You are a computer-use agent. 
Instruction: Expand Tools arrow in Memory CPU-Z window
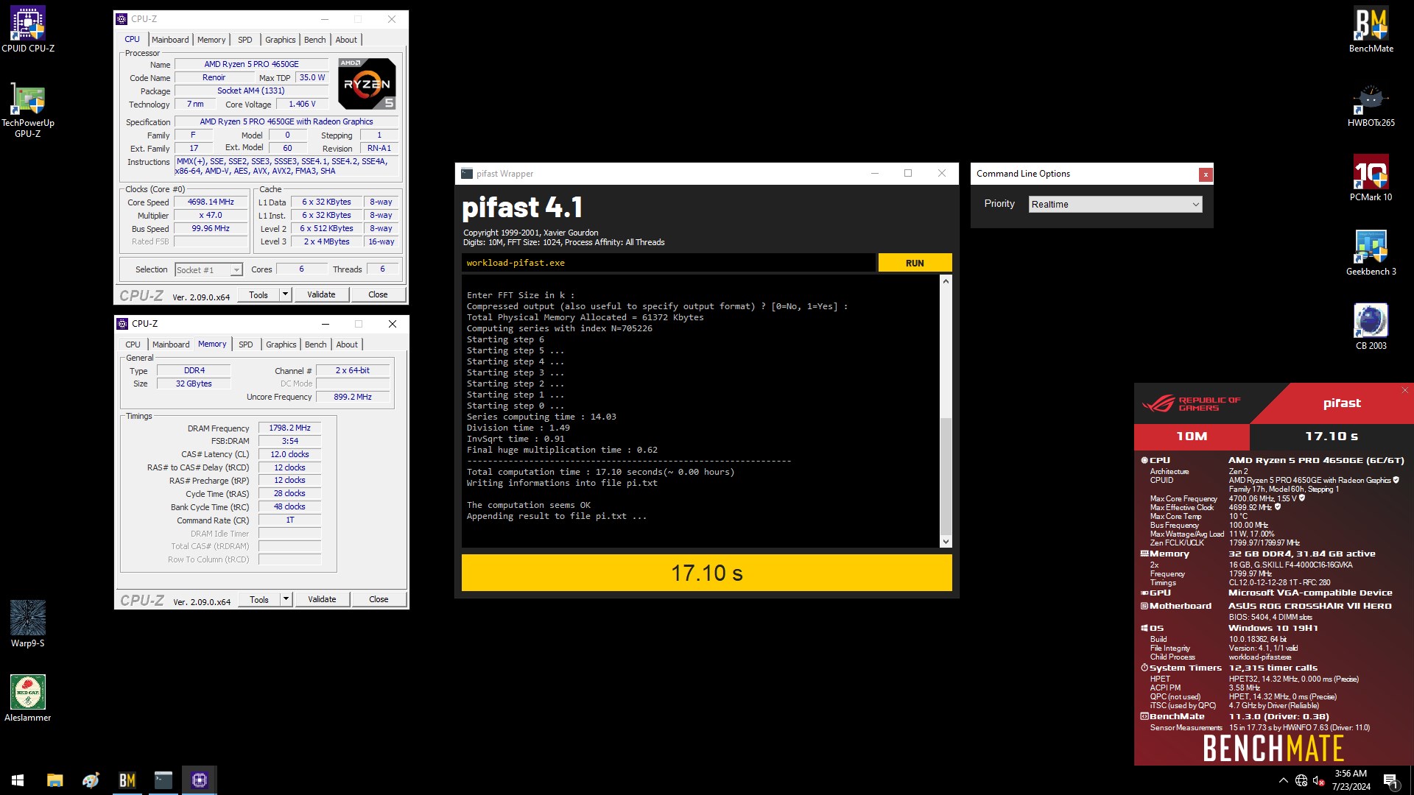tap(286, 599)
